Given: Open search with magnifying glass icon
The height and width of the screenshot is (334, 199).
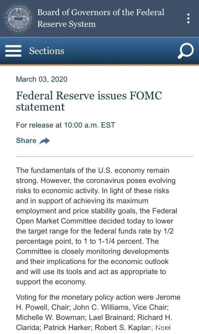Looking at the screenshot, I should coord(185,51).
